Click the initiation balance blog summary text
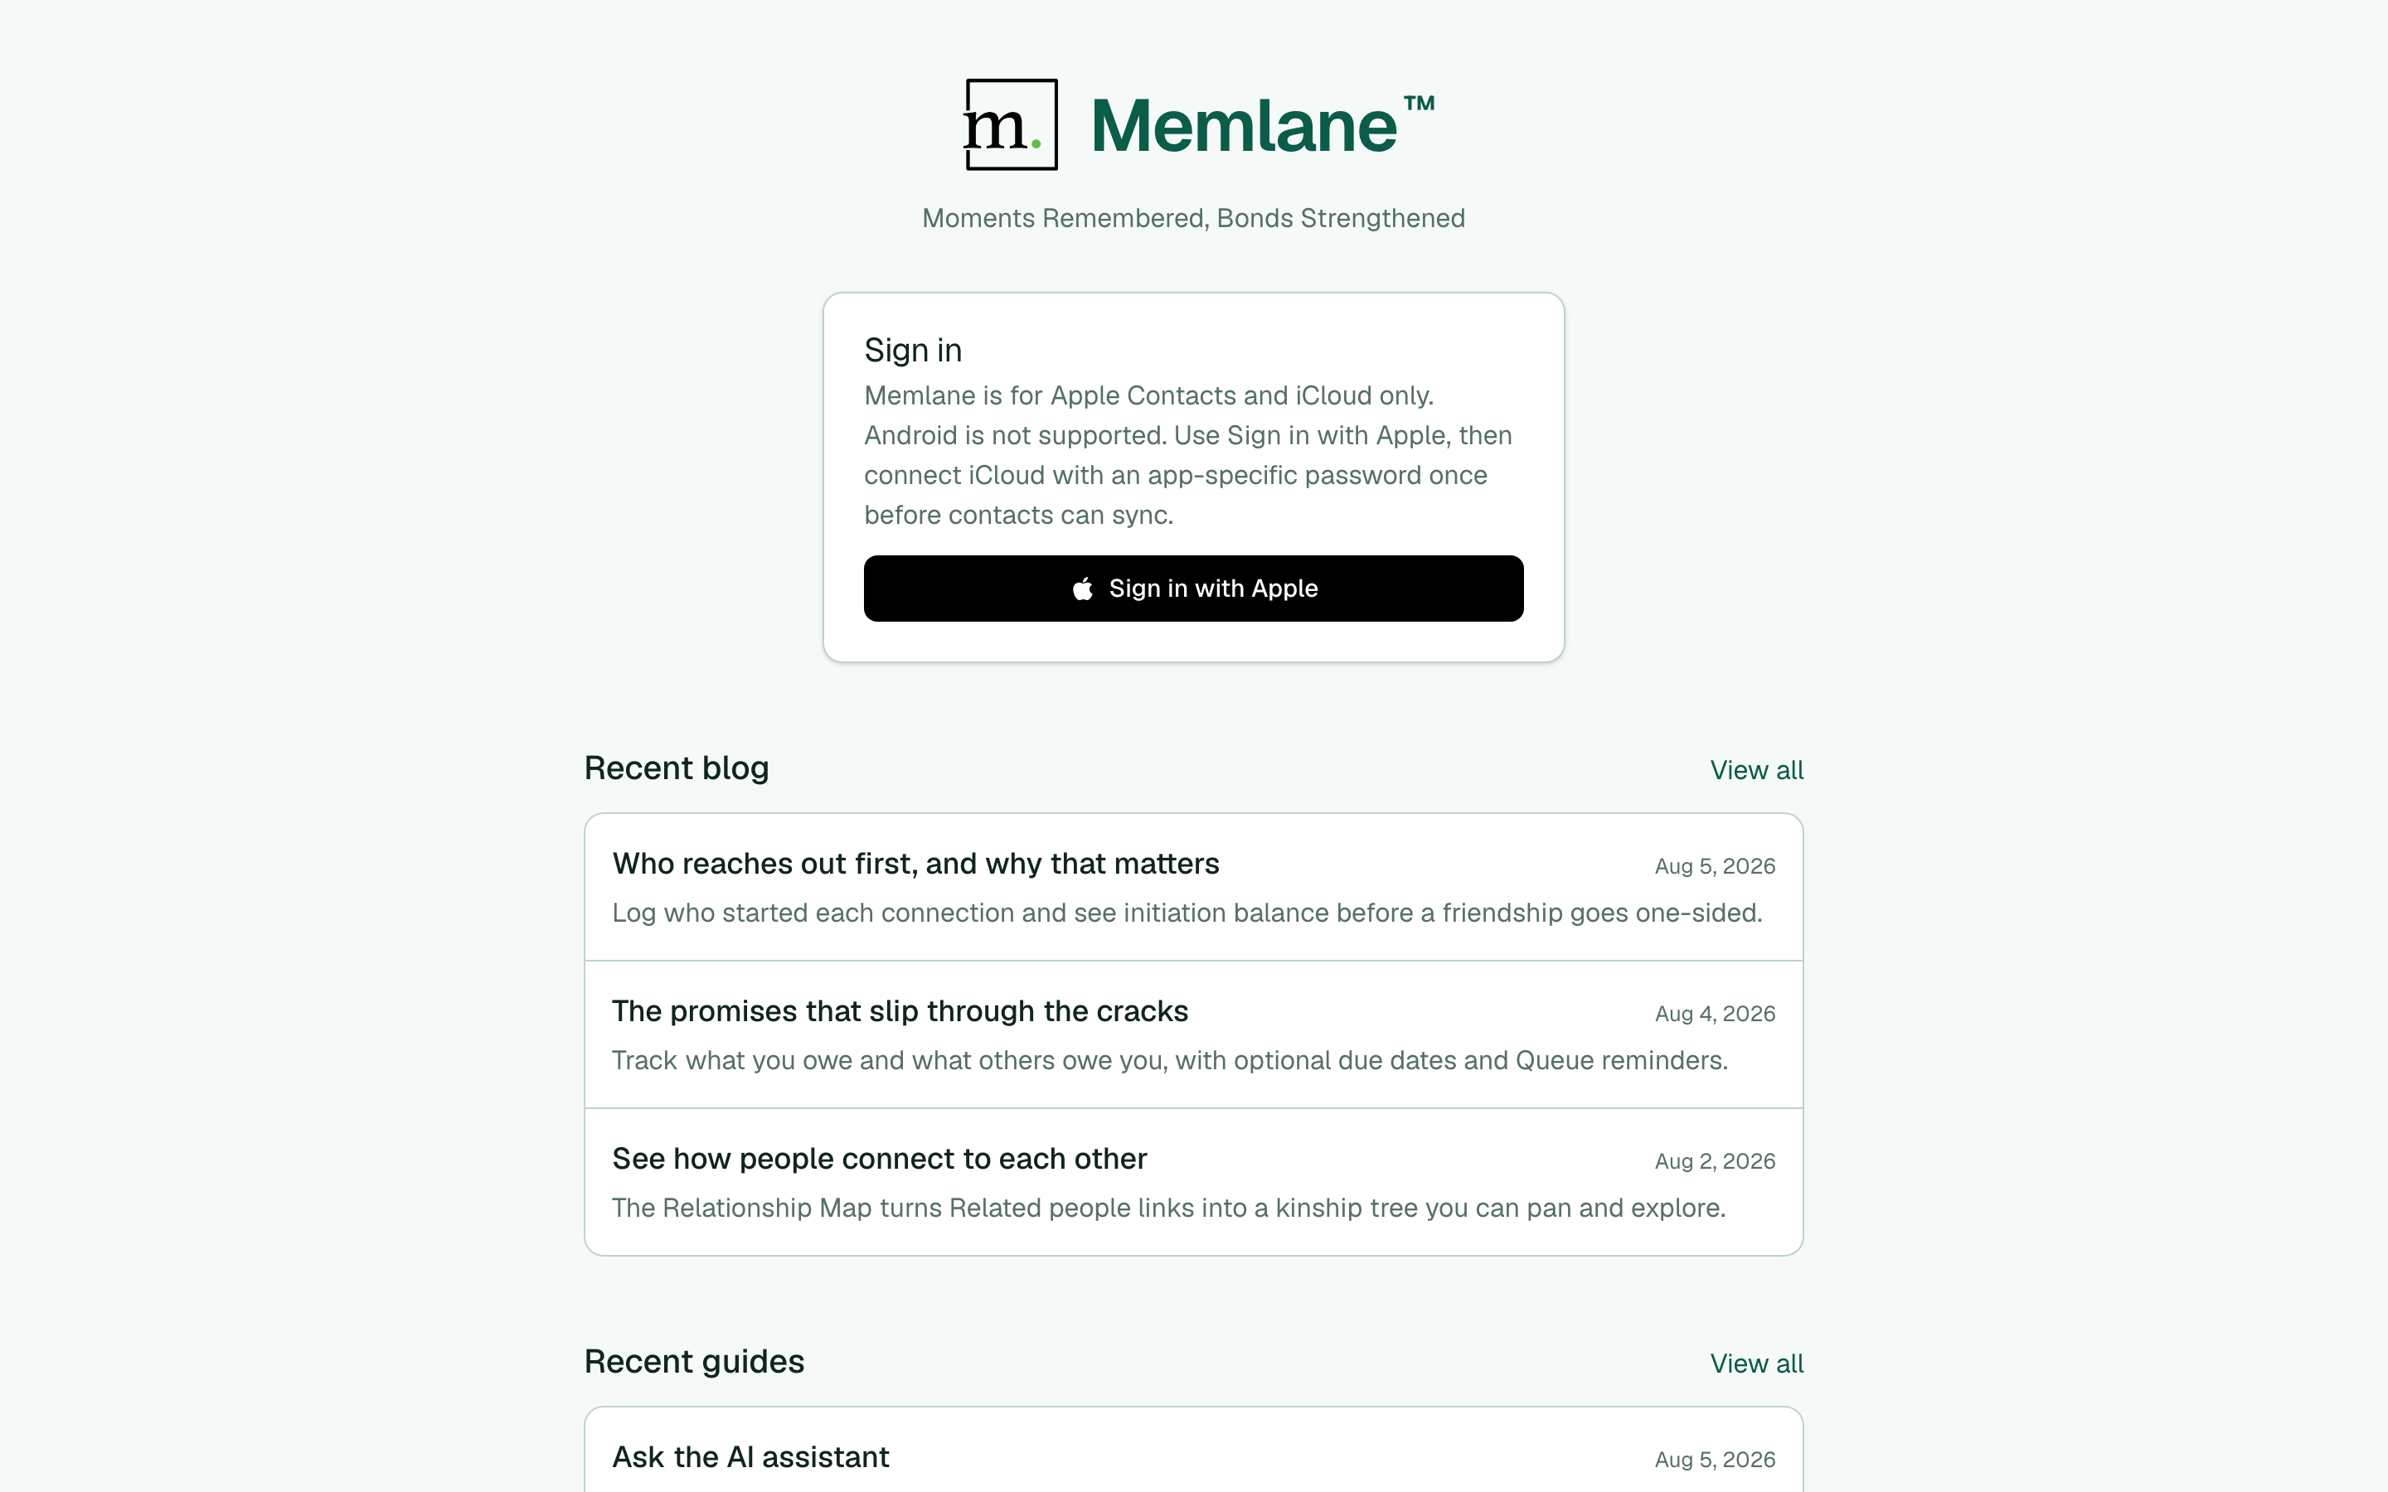The width and height of the screenshot is (2388, 1492). point(1186,913)
